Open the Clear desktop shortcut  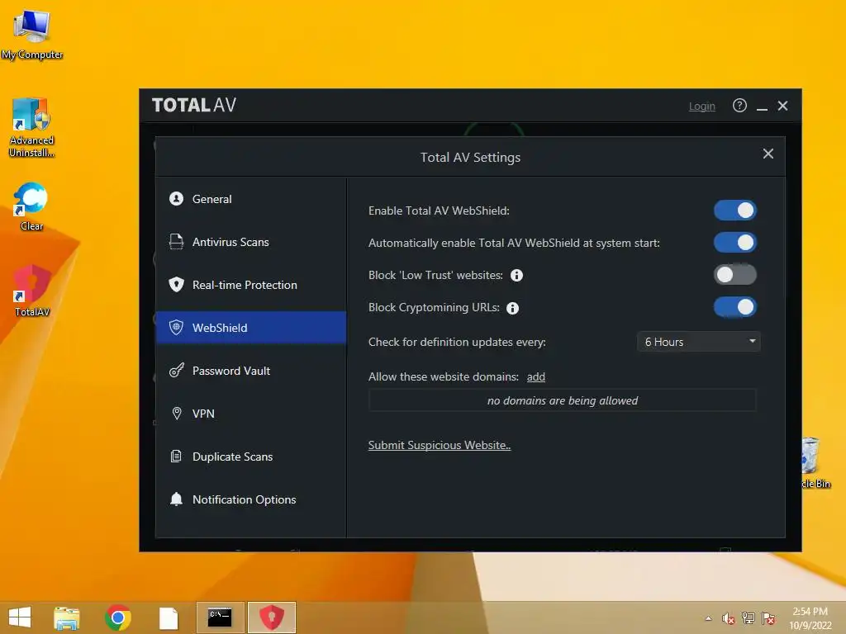click(x=32, y=207)
